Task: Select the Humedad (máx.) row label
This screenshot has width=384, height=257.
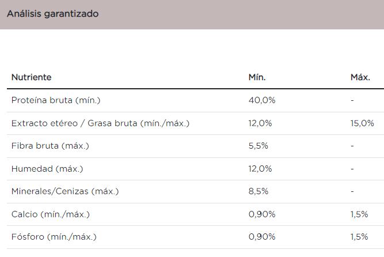Action: [47, 169]
